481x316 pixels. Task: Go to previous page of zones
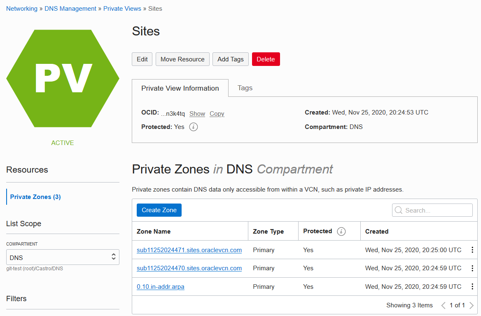[444, 305]
